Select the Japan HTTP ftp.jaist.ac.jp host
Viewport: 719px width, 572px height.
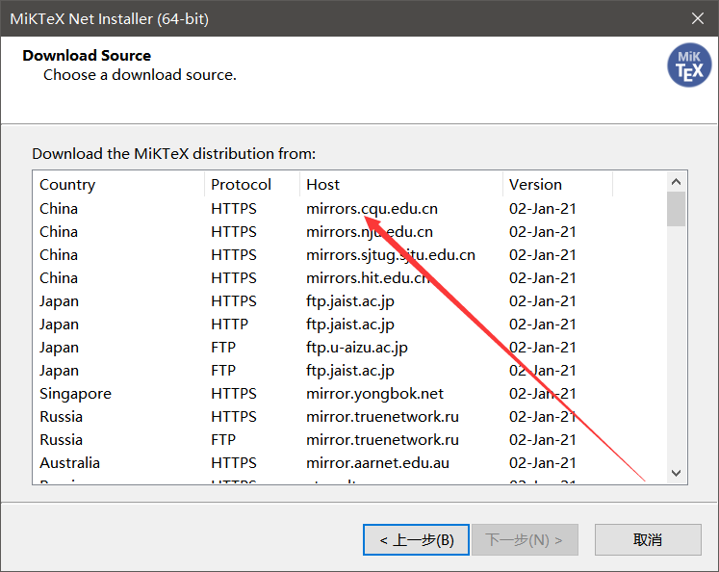point(350,325)
